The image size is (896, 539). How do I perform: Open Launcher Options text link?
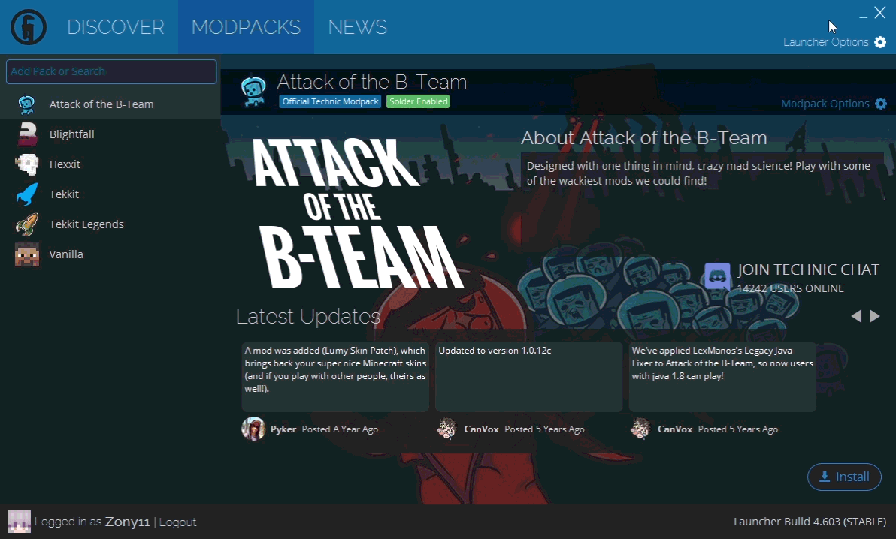825,42
